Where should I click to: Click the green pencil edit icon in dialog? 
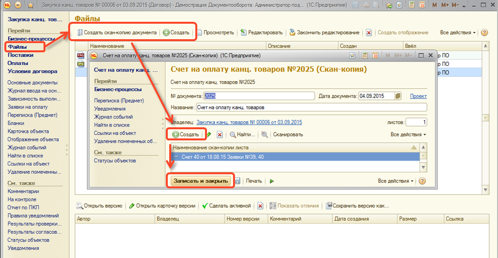(x=209, y=135)
